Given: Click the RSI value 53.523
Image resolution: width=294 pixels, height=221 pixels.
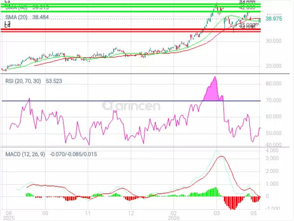Looking at the screenshot, I should click(54, 81).
